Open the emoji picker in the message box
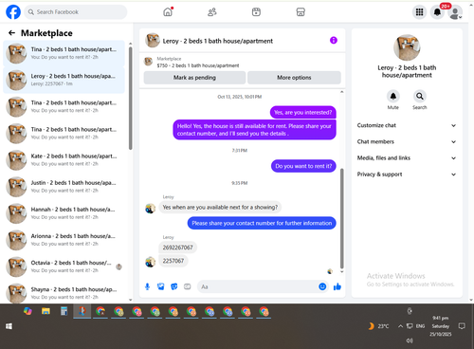The height and width of the screenshot is (349, 474). (x=322, y=286)
